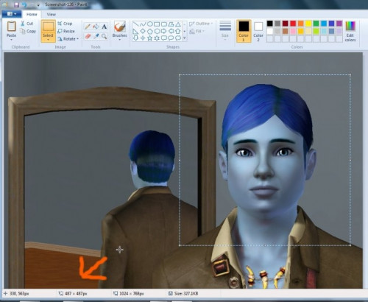368x302 pixels.
Task: Switch to the View ribbon tab
Action: pos(52,15)
